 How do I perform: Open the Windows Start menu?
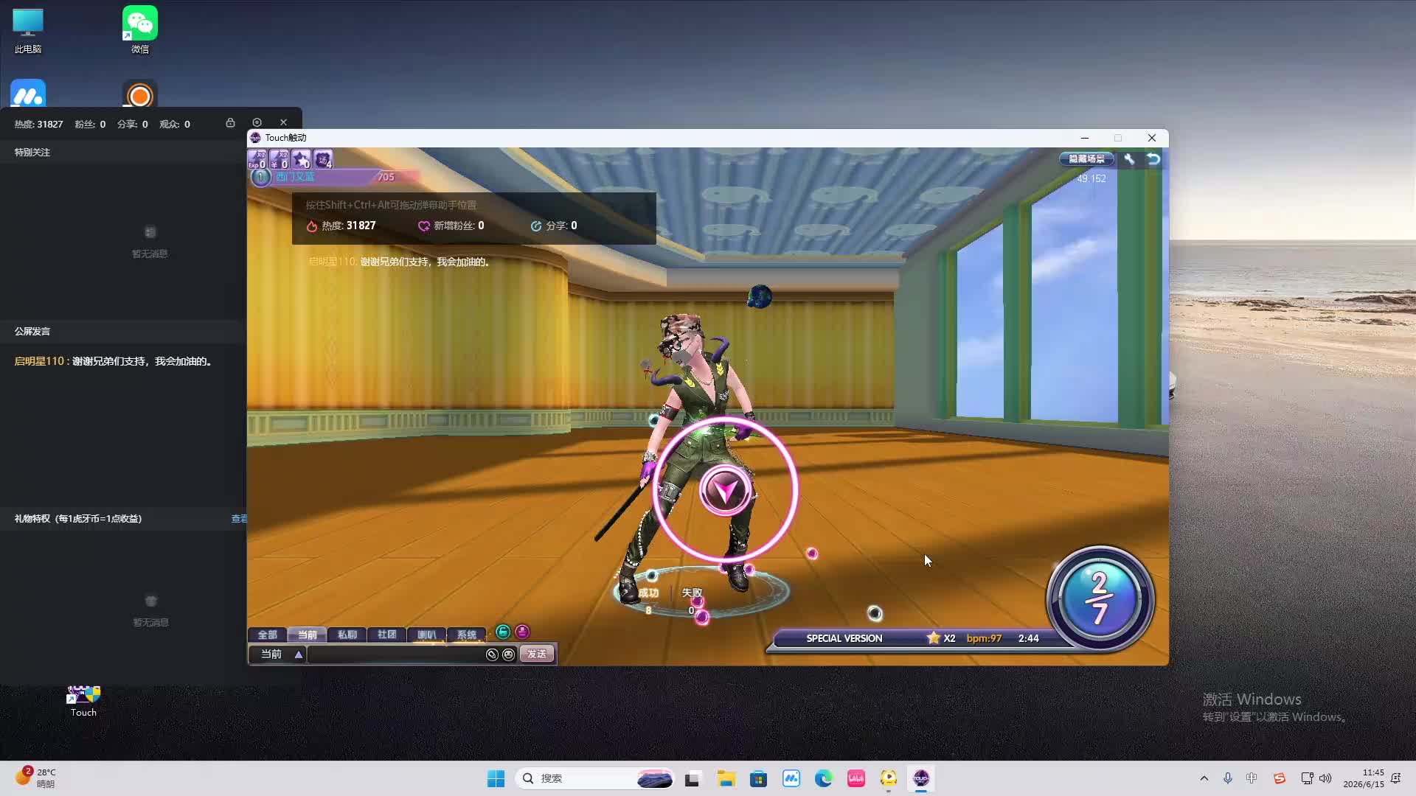(496, 778)
